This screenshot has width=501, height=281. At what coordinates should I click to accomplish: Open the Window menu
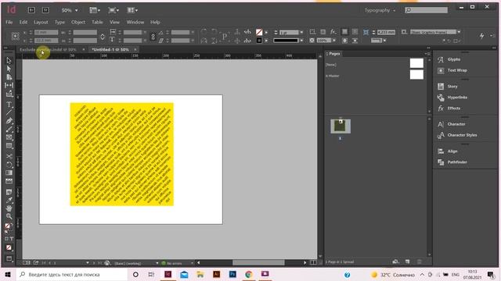[135, 22]
